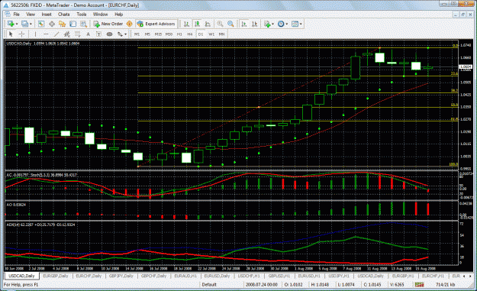Screen dimensions: 477x291
Task: Click the Templates toolbar icon
Action: pos(295,24)
